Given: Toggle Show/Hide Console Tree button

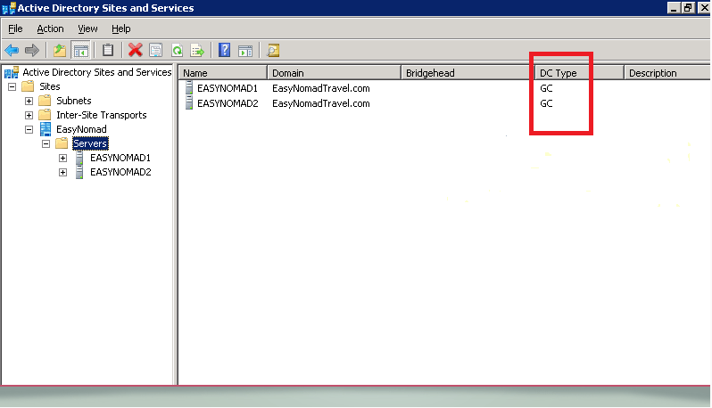Looking at the screenshot, I should coord(81,50).
